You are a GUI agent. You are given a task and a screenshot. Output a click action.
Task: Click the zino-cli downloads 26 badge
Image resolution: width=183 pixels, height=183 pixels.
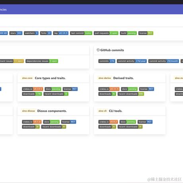click(107, 127)
